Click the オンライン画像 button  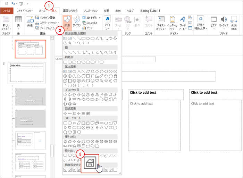[x=45, y=18]
